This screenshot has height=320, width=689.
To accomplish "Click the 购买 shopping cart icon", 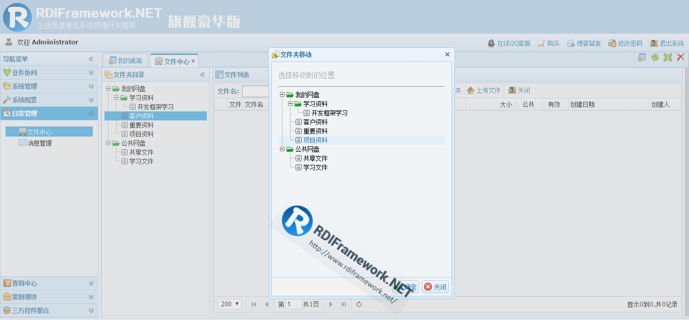I will tap(542, 43).
